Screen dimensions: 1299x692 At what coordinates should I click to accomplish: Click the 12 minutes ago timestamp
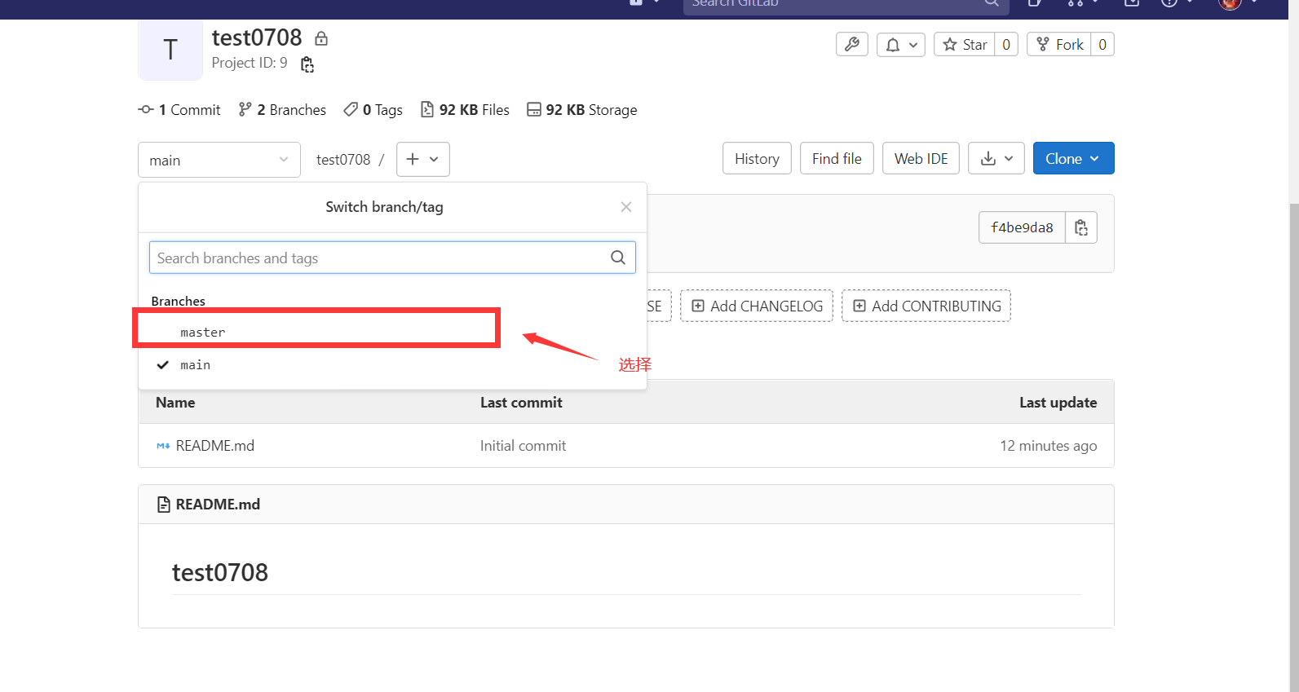point(1048,446)
